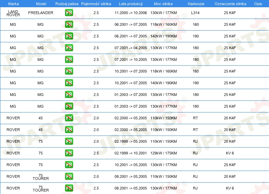Click fuel icon in Rover 75 Tourer 2.5 row
This screenshot has width=269, height=194.
pos(69,188)
